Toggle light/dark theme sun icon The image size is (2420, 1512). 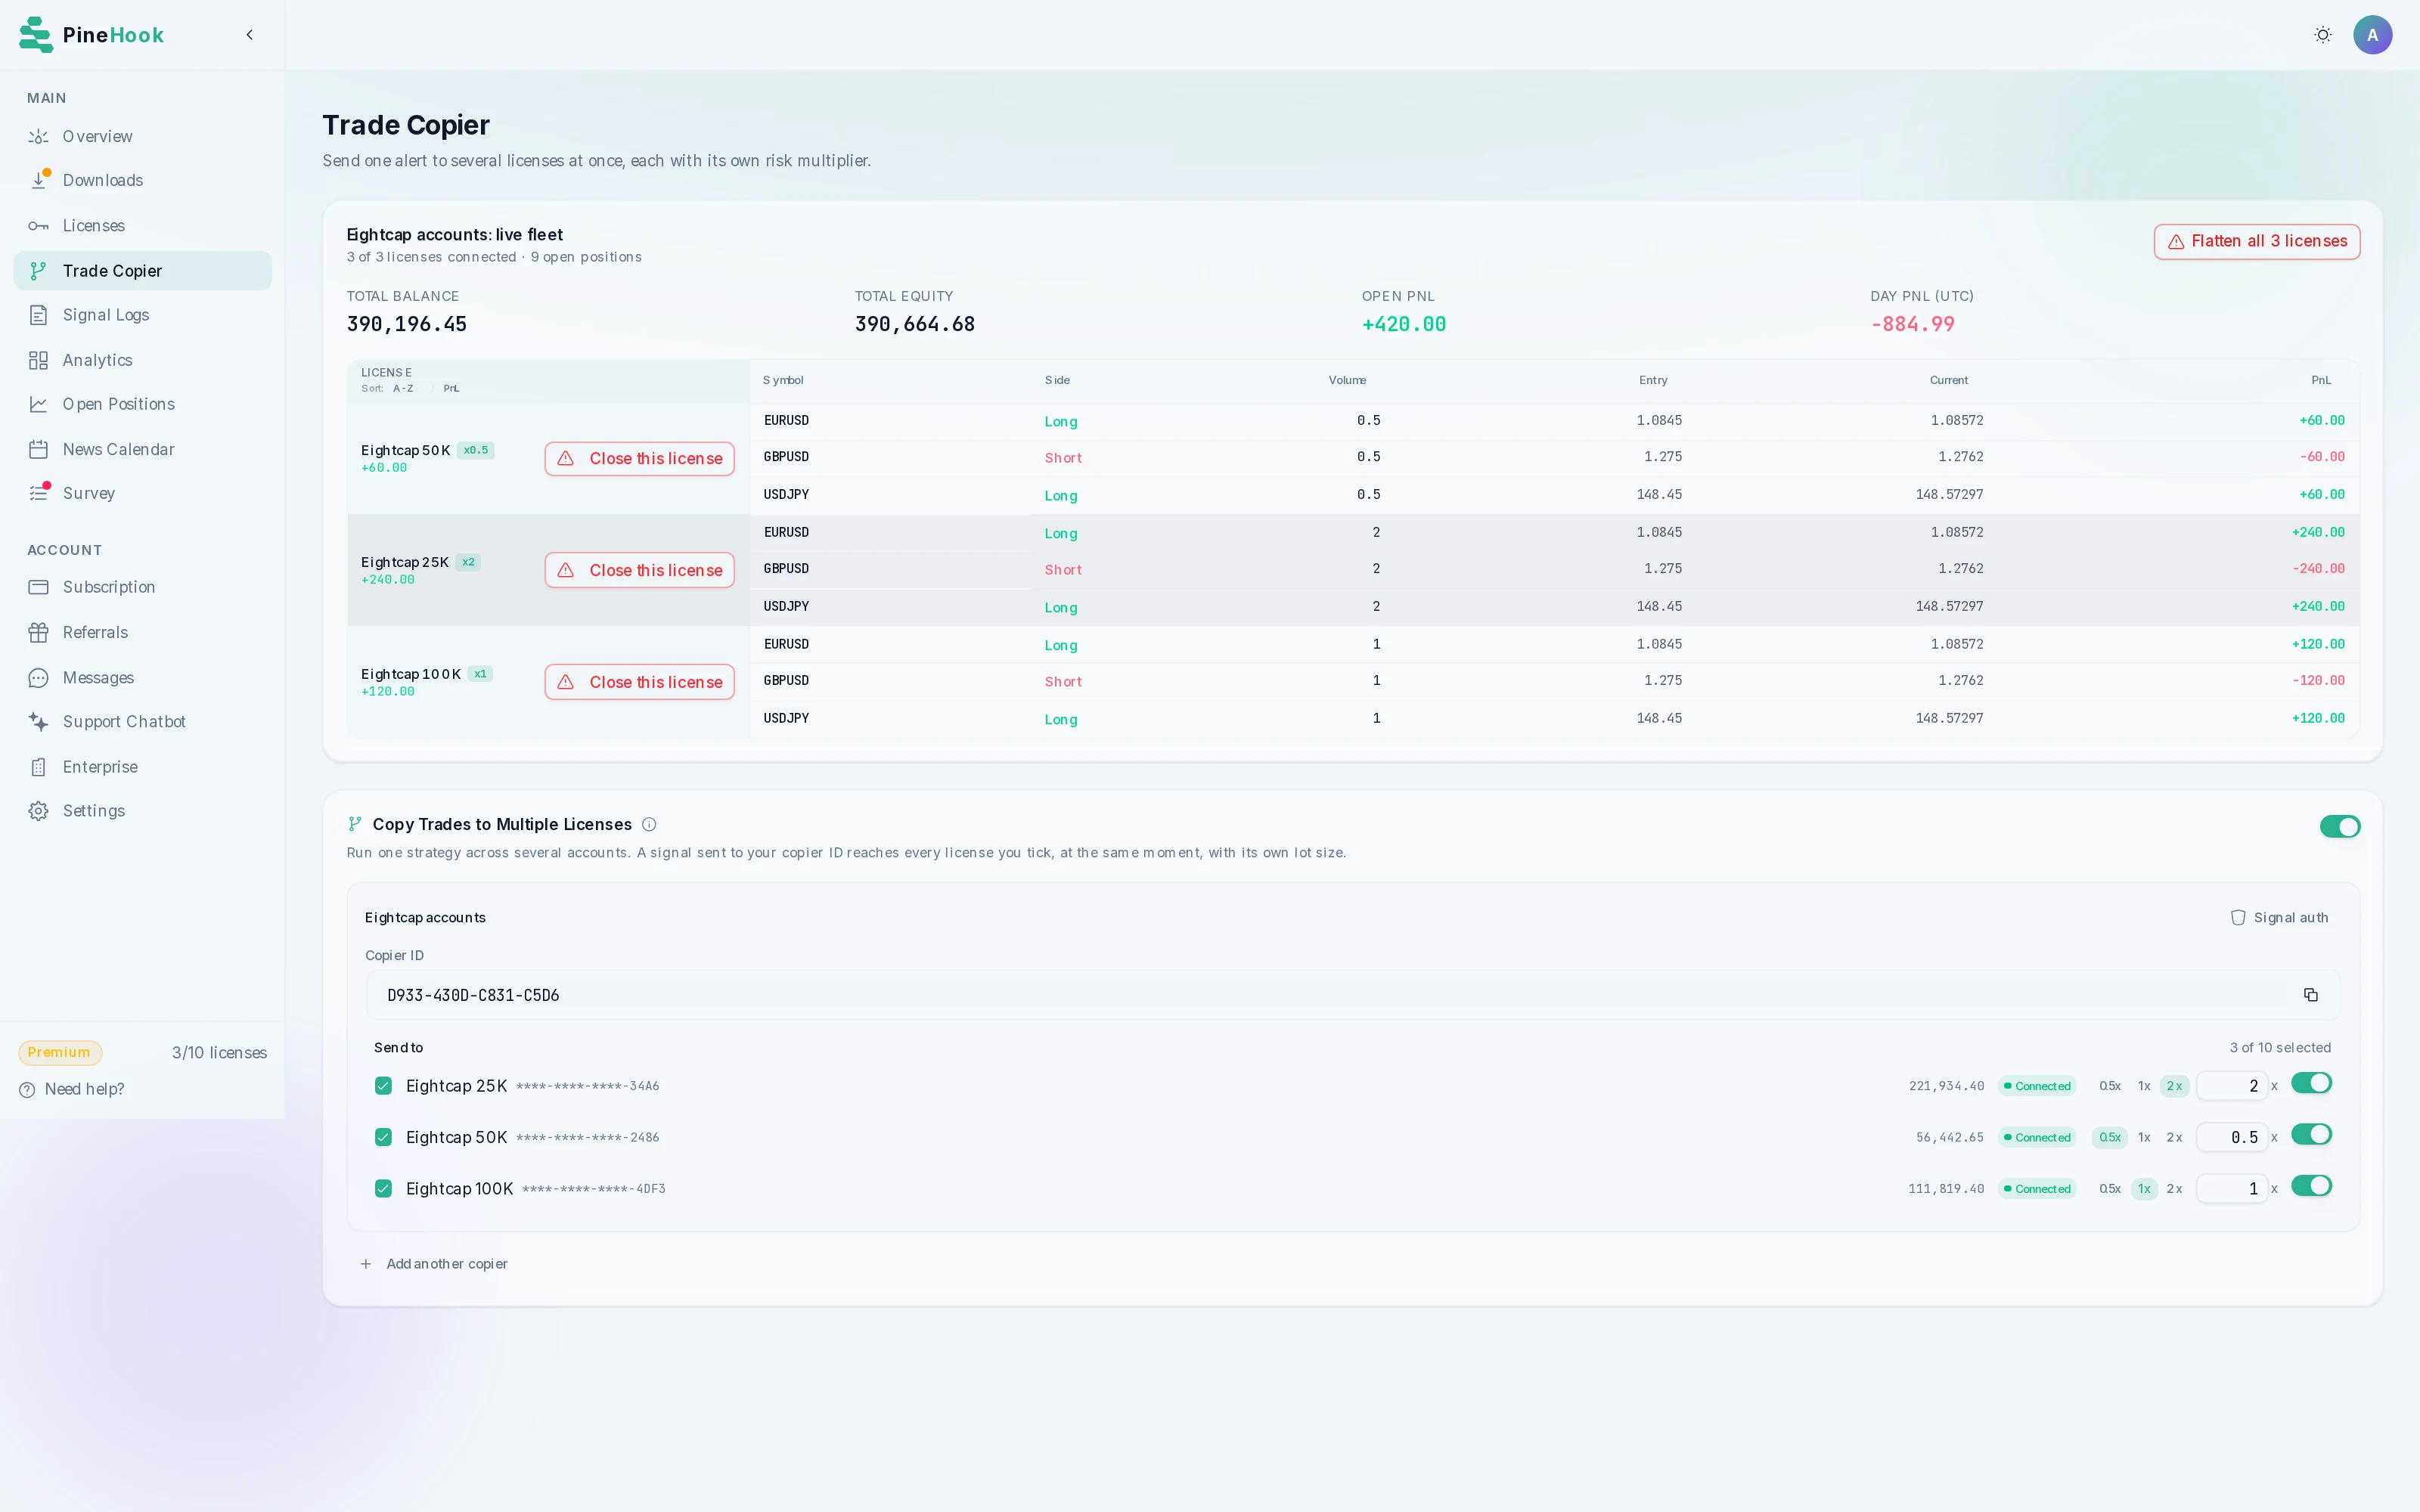click(x=2323, y=35)
